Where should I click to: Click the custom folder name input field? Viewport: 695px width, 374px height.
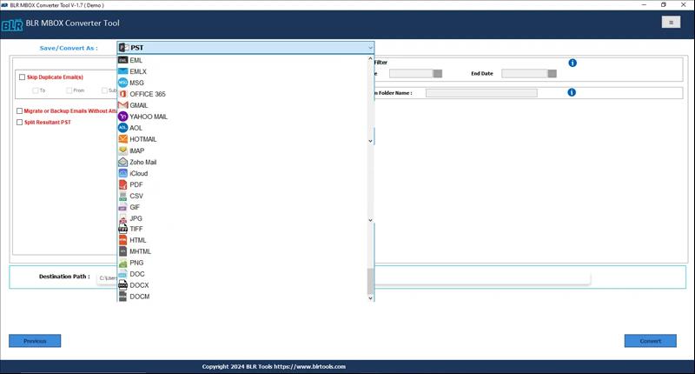480,92
